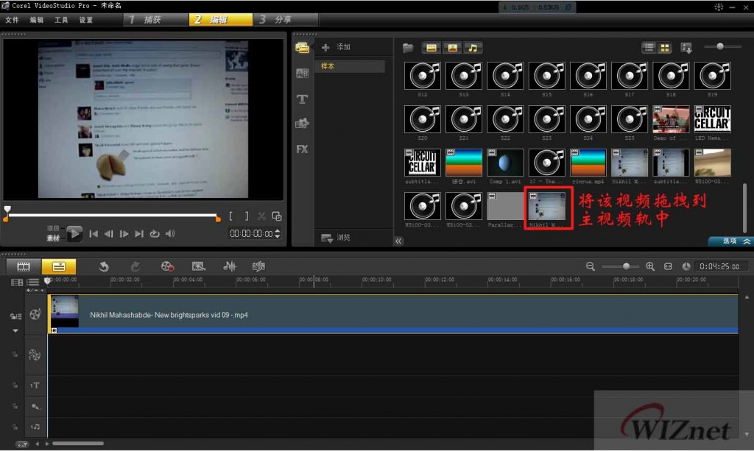The width and height of the screenshot is (754, 451).
Task: Click the project duration clock icon
Action: point(686,266)
